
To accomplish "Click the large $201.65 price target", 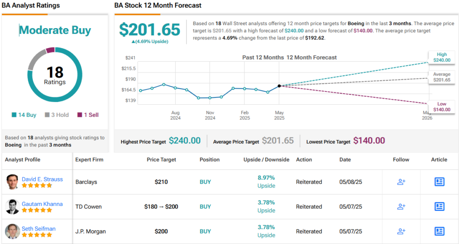I will pyautogui.click(x=150, y=30).
